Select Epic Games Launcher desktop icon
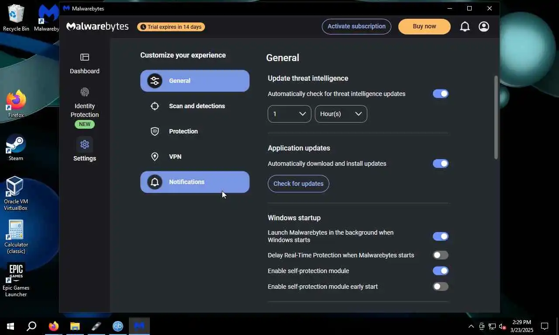559x335 pixels. pyautogui.click(x=16, y=280)
